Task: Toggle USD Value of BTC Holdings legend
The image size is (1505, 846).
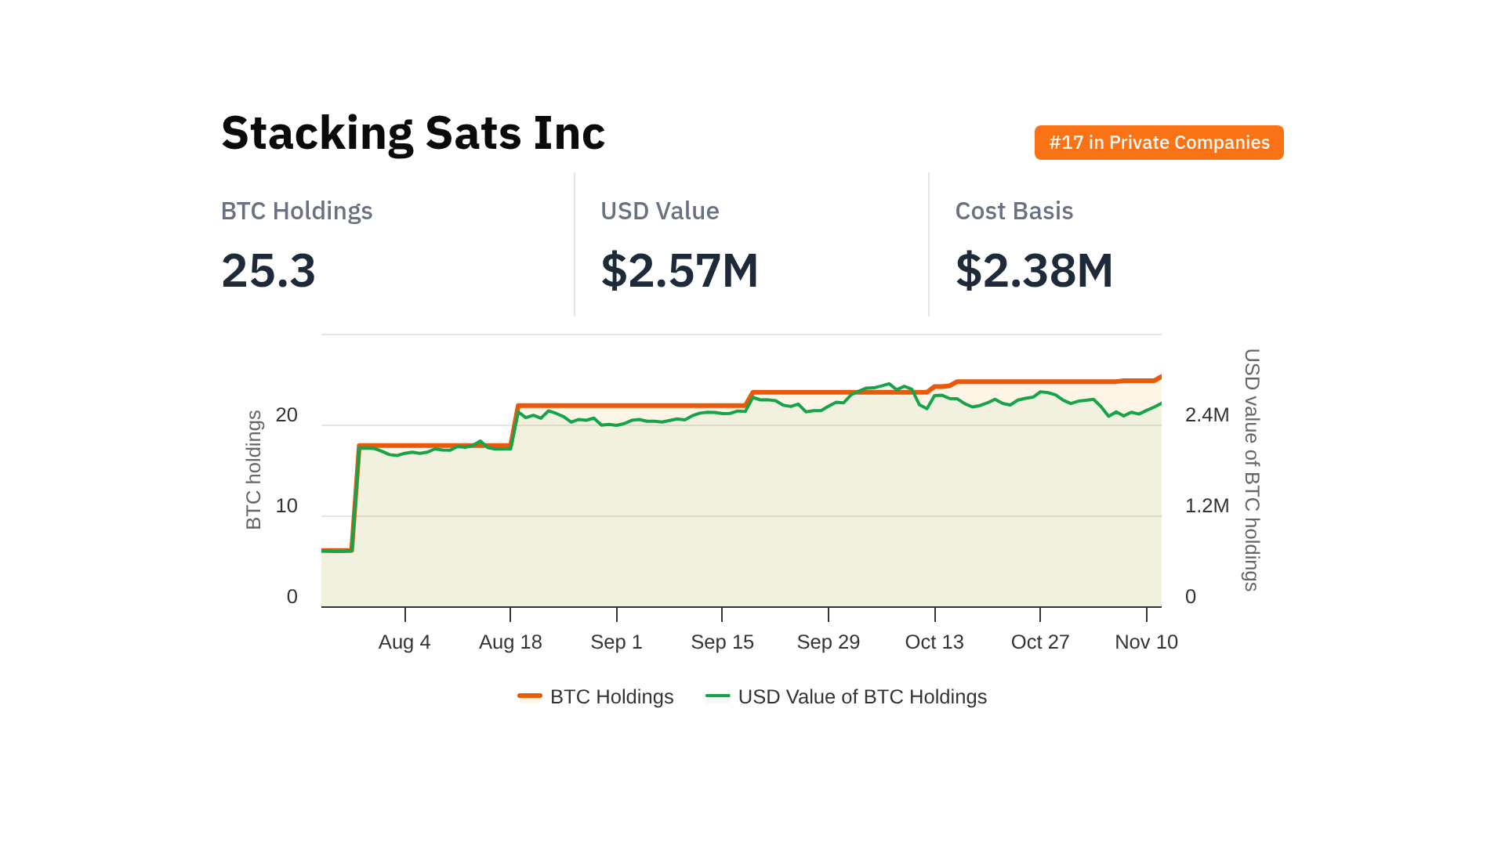Action: [862, 696]
